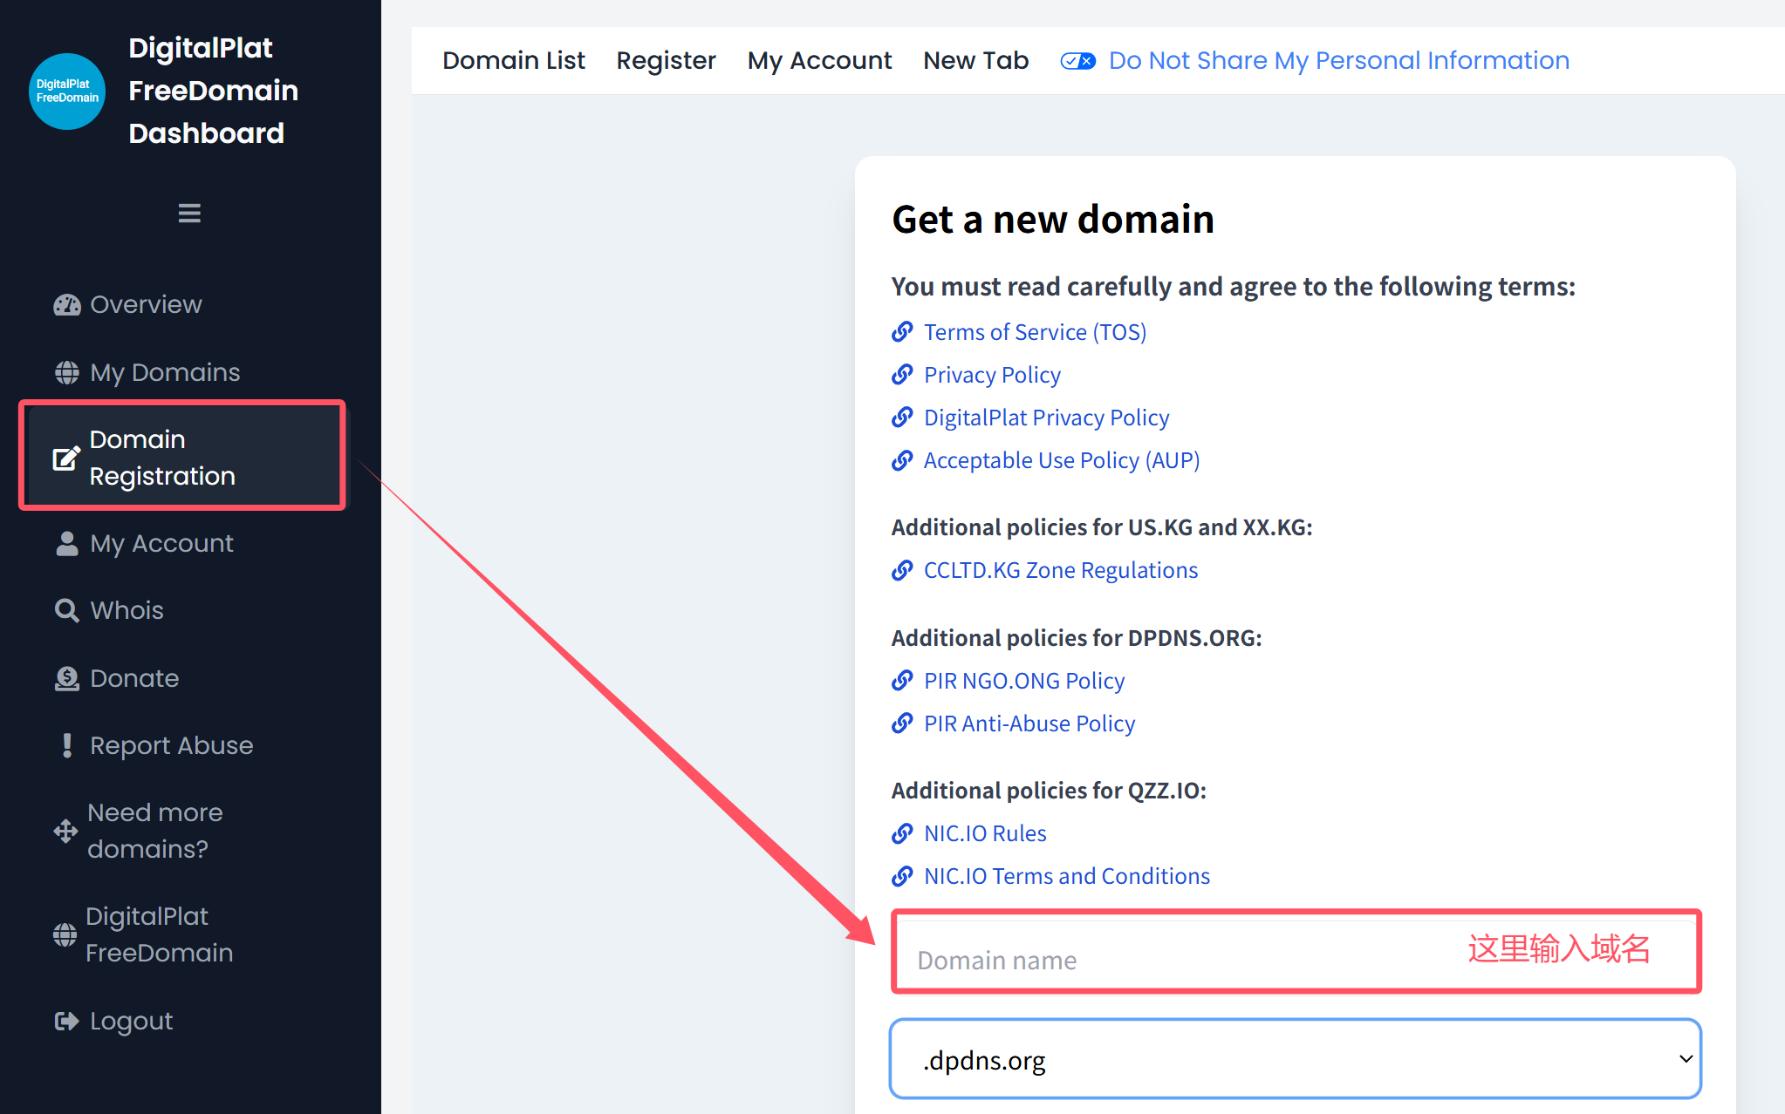Click the Donate coin icon
1785x1114 pixels.
click(x=67, y=678)
